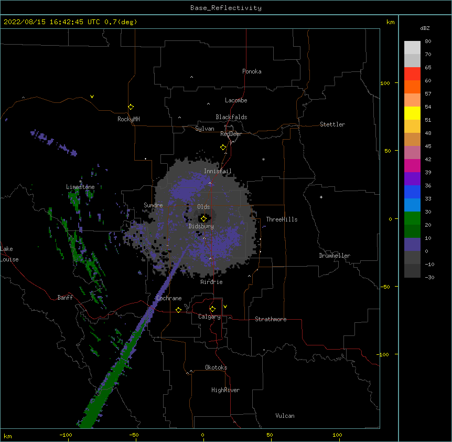Select the 42 dBZ magenta color swatch
The image size is (452, 442).
412,165
